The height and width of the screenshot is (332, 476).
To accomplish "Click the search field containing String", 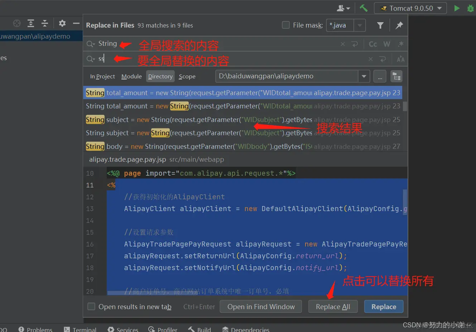I will point(215,44).
